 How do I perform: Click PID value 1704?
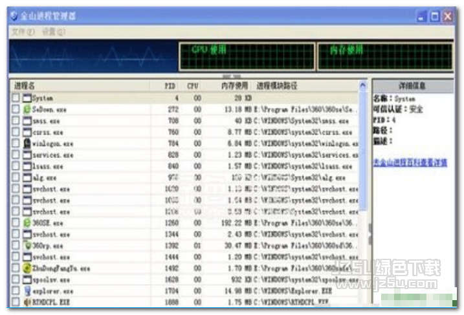pyautogui.click(x=171, y=291)
